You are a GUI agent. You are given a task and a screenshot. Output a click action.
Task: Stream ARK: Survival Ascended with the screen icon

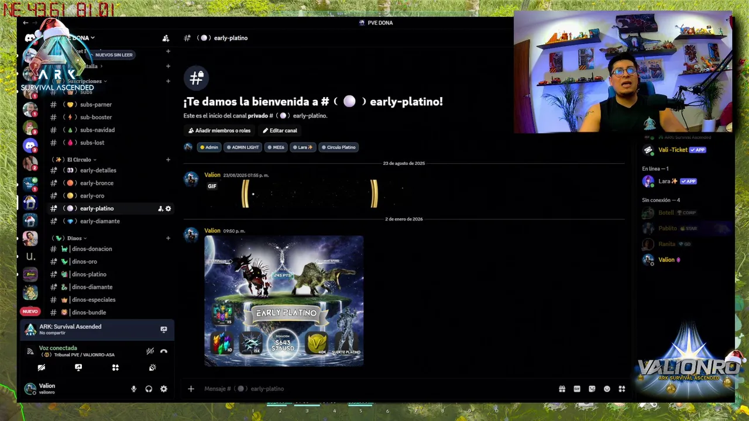(x=164, y=330)
